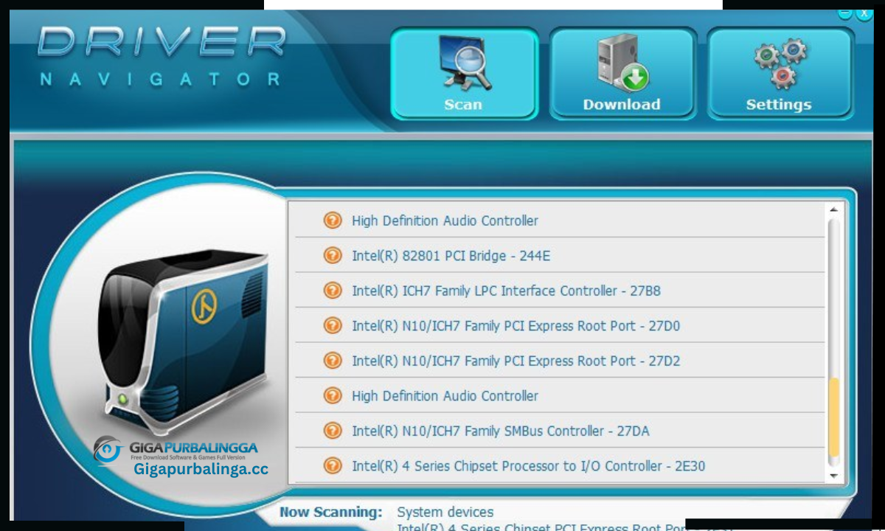Click question icon beside Intel(R) 82801 PCI Bridge
Viewport: 885px width, 531px height.
(333, 255)
